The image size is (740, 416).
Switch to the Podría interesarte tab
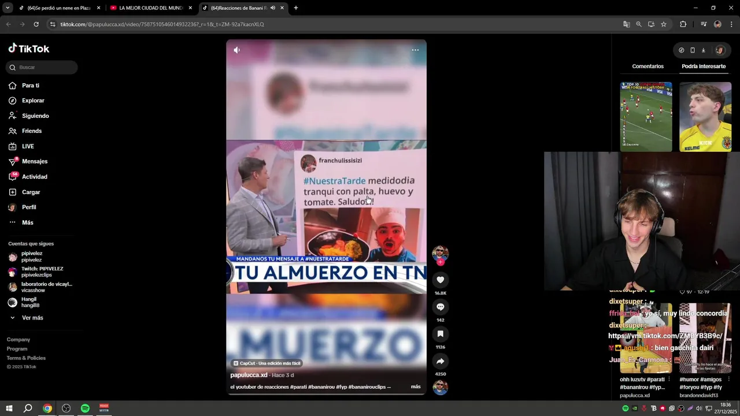[x=704, y=66]
